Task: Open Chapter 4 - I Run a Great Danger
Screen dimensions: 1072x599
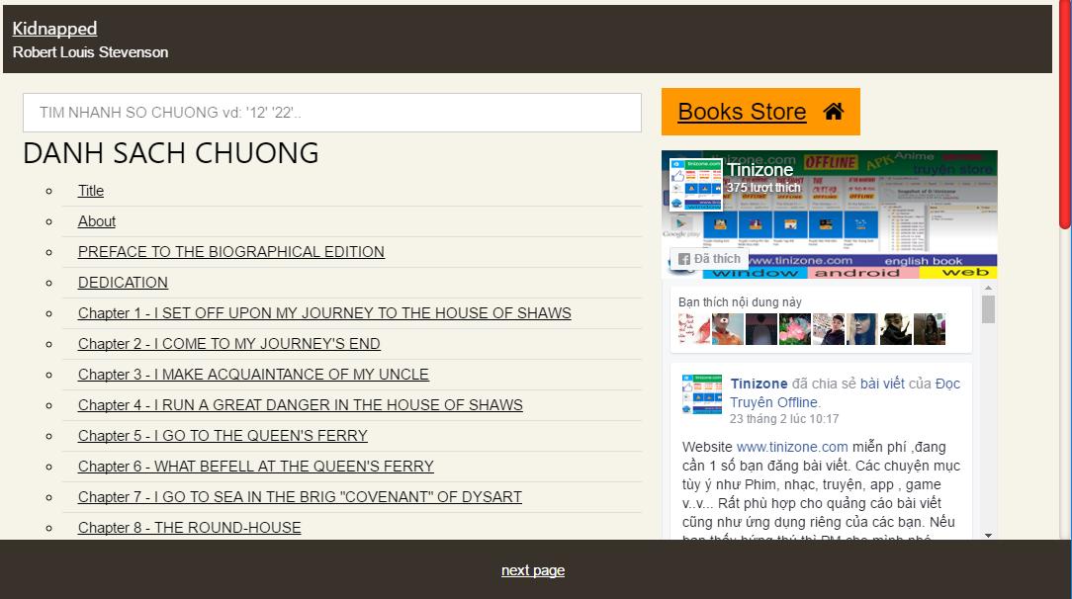Action: (300, 405)
